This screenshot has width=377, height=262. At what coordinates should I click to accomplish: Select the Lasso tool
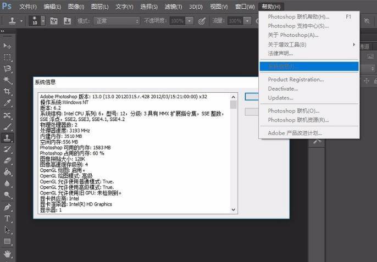pyautogui.click(x=7, y=69)
